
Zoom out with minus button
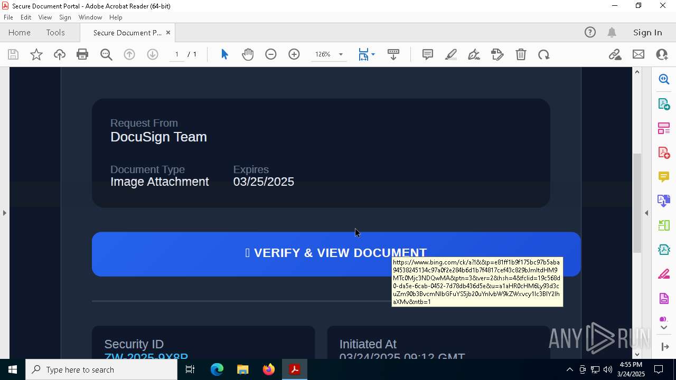(271, 54)
